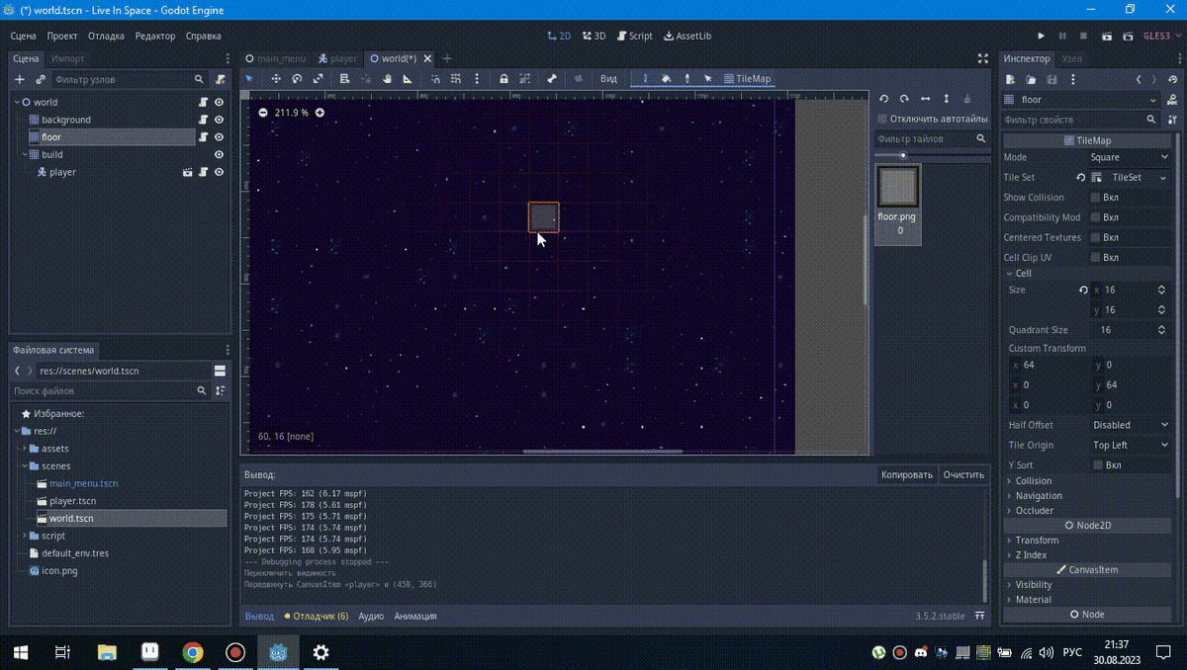This screenshot has width=1187, height=670.
Task: Click the Очистить output button
Action: [x=963, y=474]
